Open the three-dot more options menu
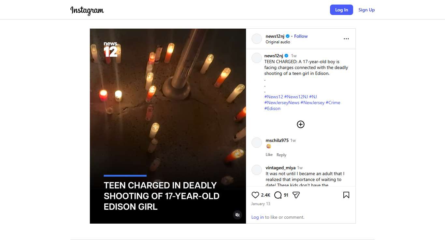The width and height of the screenshot is (445, 250). [346, 39]
